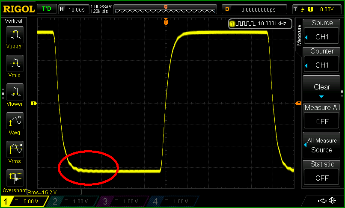Select the Vmid measurement icon

point(15,63)
